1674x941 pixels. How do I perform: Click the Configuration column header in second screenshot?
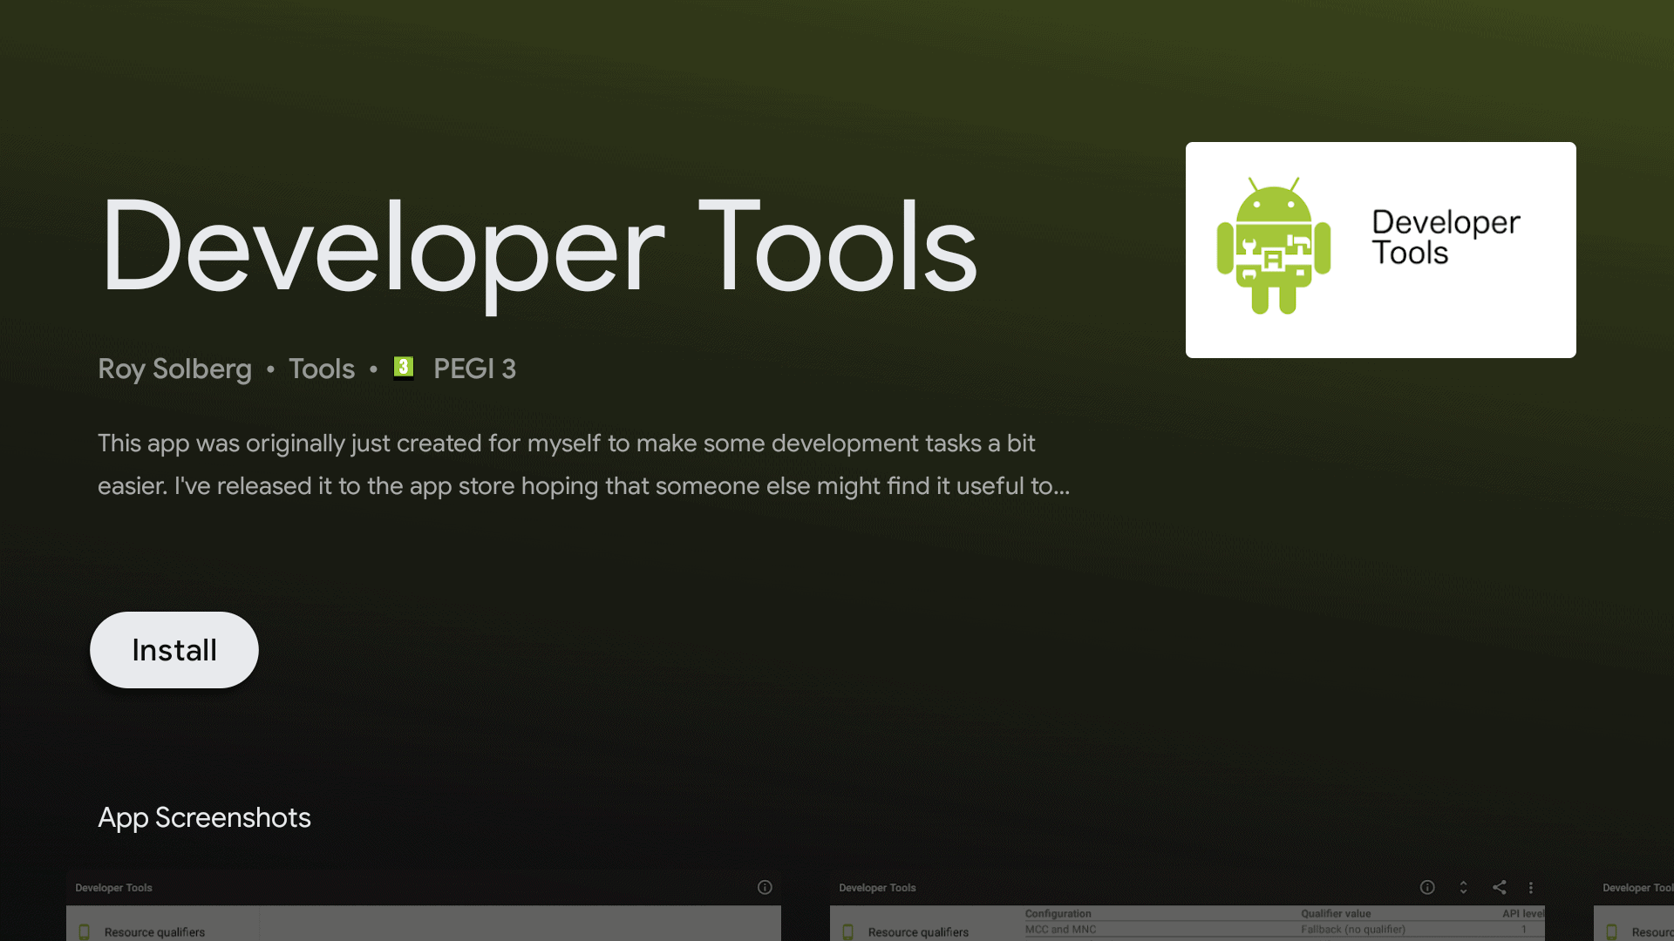1058,913
